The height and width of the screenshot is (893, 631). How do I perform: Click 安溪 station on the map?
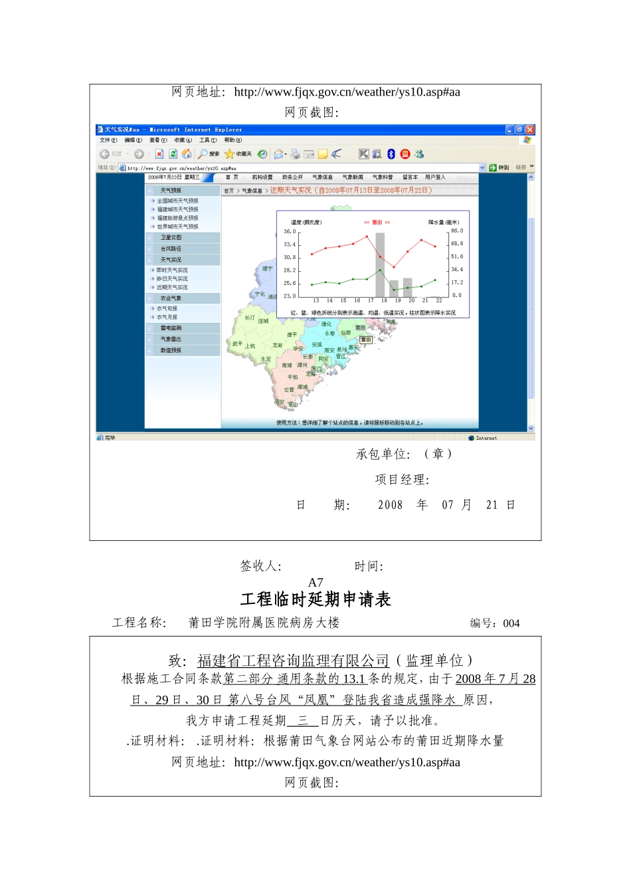(x=317, y=345)
